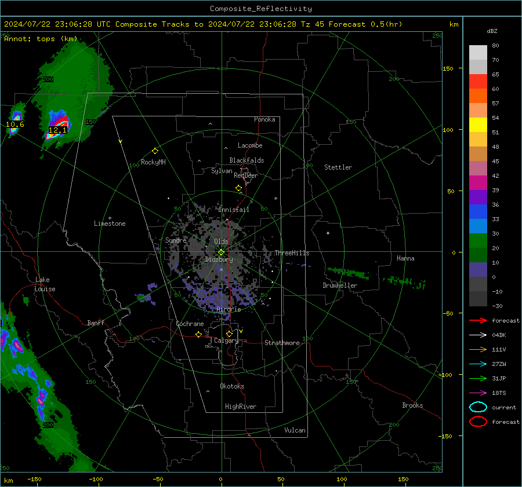Click the Lake Louise label
The height and width of the screenshot is (487, 522).
click(45, 284)
